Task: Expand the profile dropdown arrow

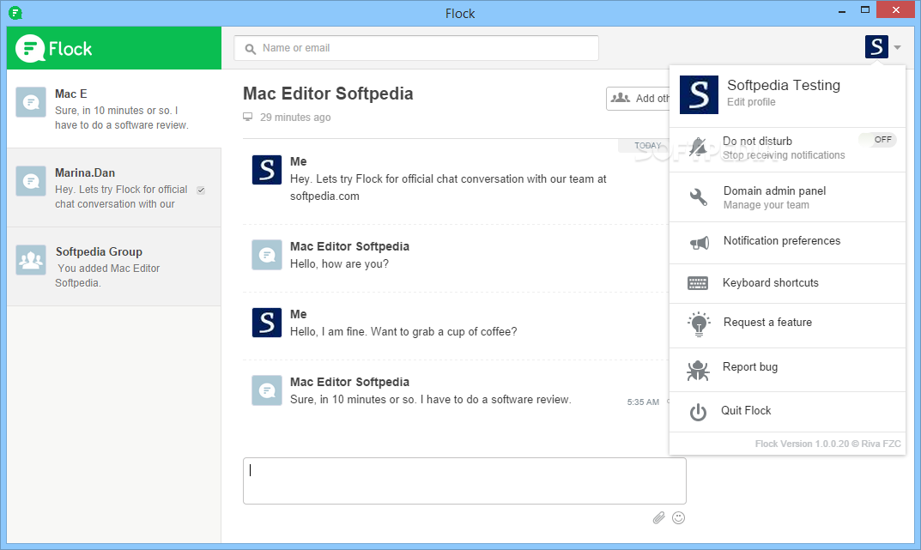Action: pos(898,47)
